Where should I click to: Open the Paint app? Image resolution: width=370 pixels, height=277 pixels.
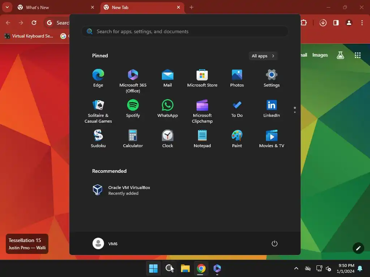(237, 139)
